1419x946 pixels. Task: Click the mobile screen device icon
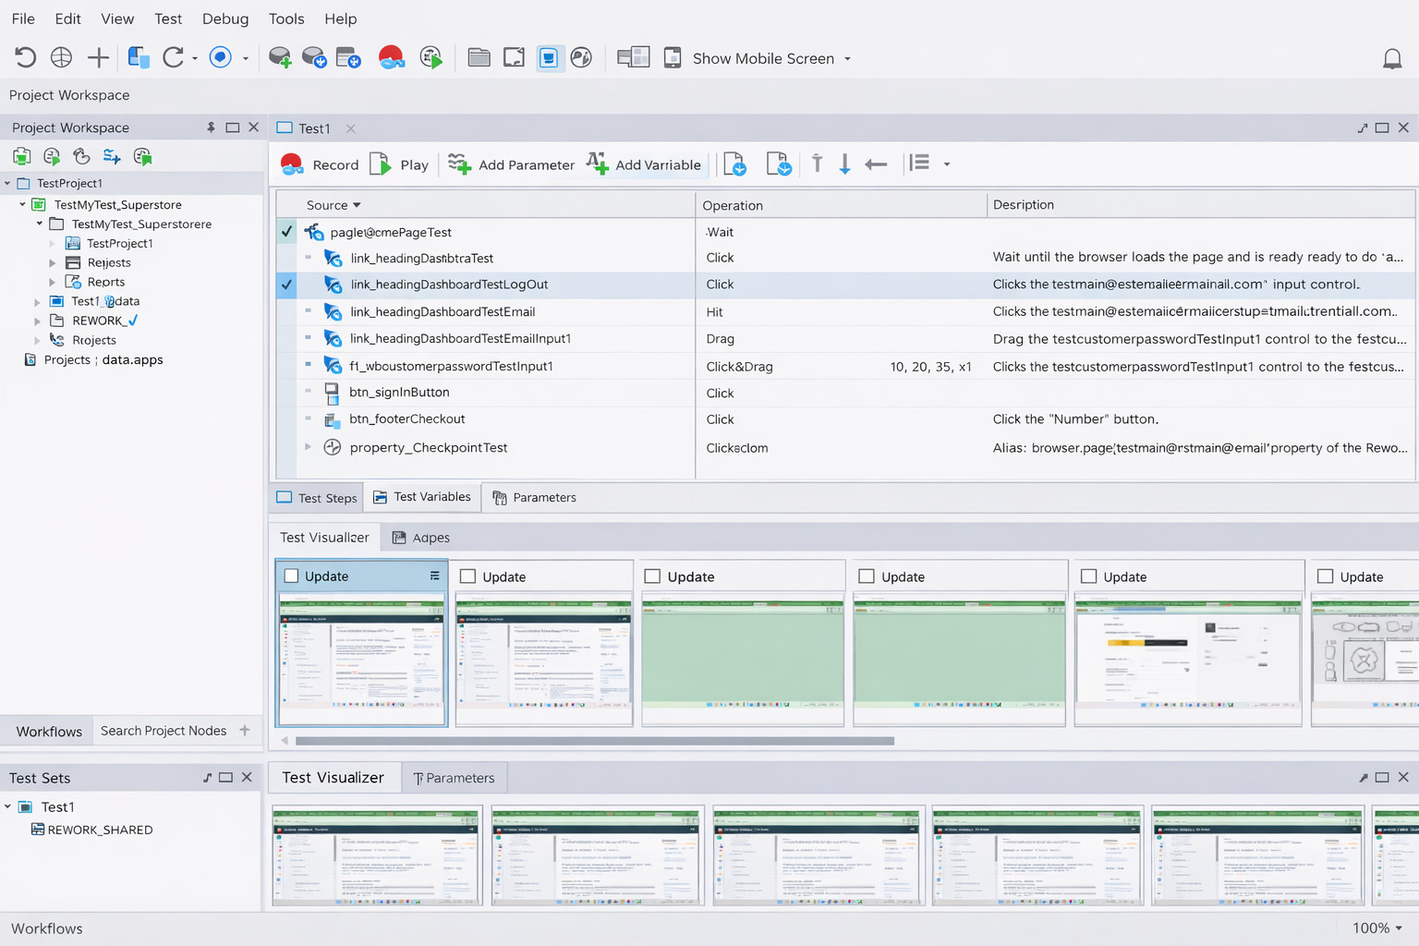(x=673, y=58)
